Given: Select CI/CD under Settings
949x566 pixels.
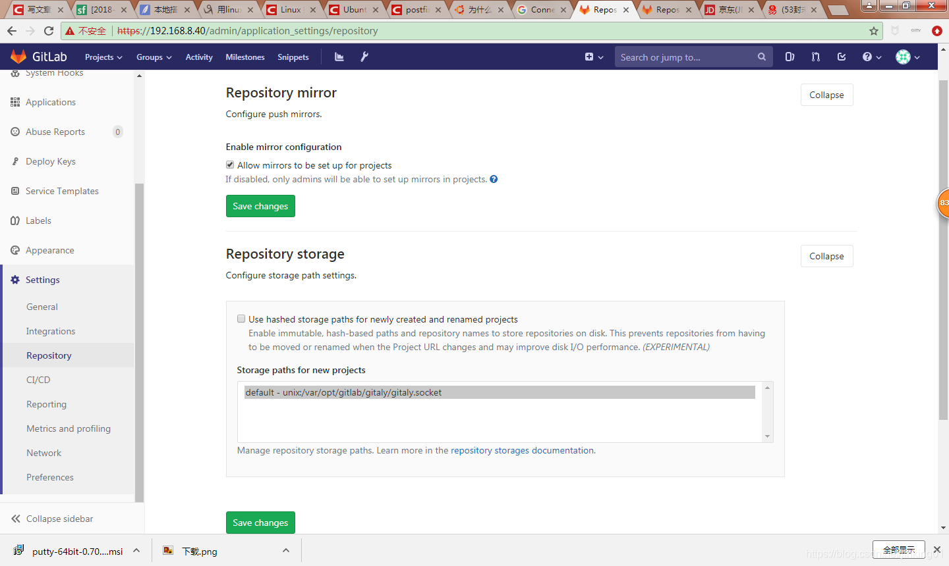Looking at the screenshot, I should pos(38,380).
